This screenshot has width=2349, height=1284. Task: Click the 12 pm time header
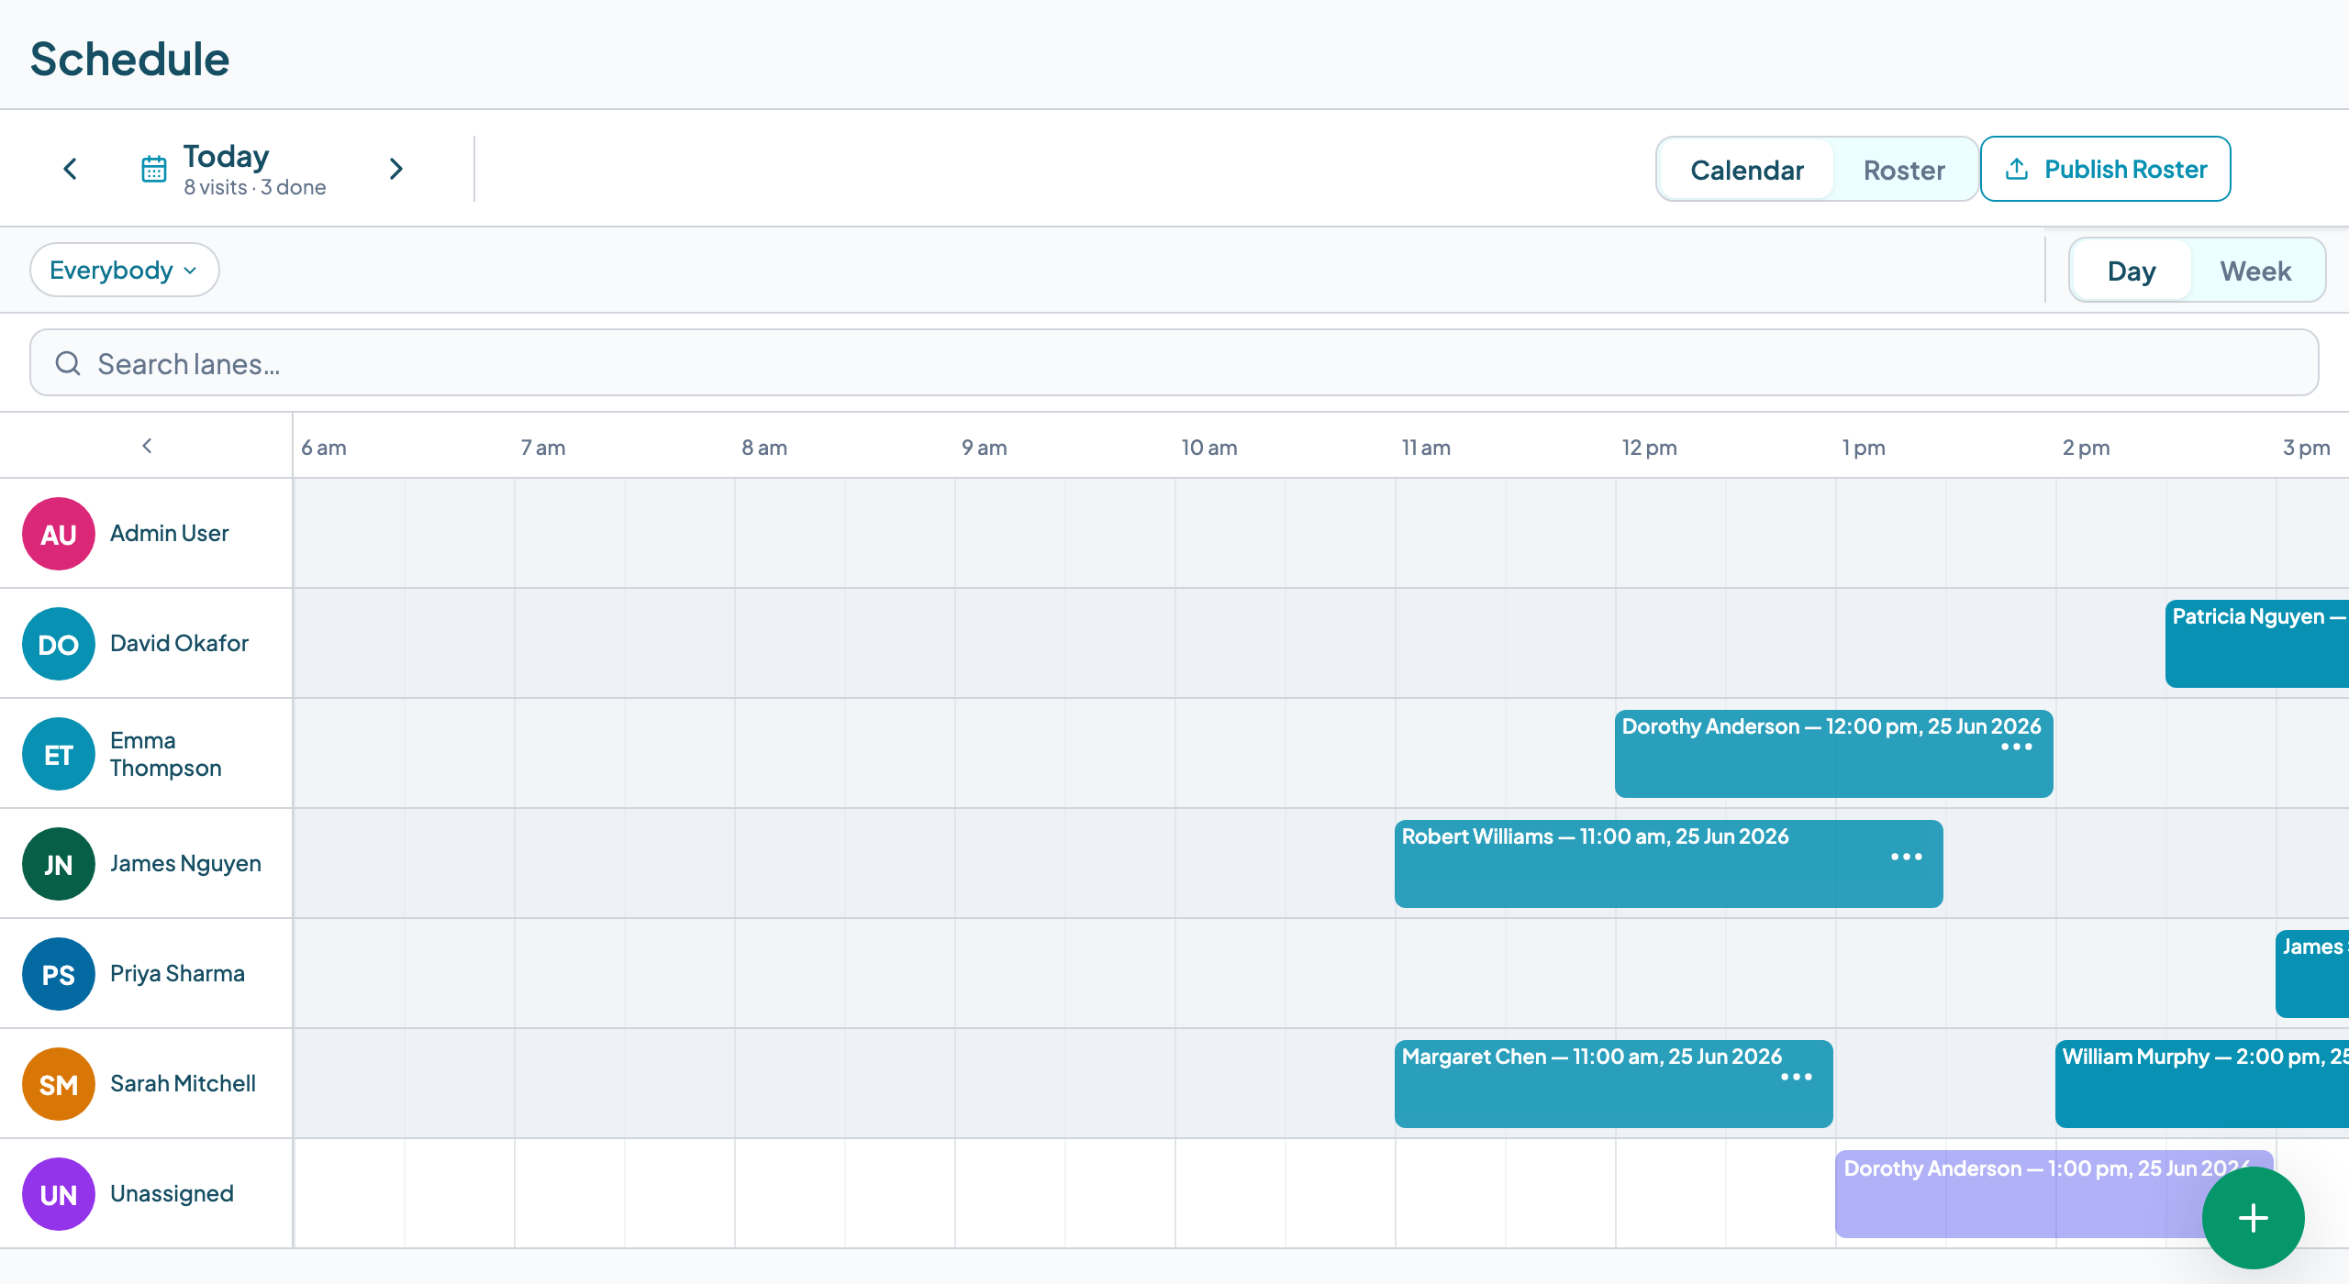click(1649, 448)
